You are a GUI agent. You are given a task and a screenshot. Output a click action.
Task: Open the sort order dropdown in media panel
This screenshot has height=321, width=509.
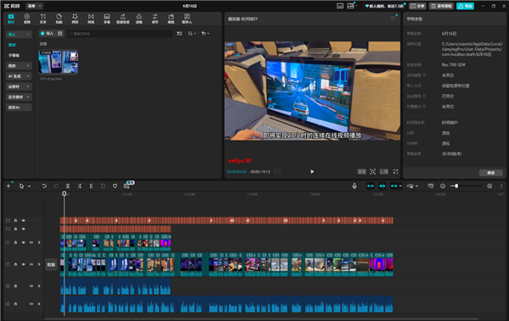[192, 33]
